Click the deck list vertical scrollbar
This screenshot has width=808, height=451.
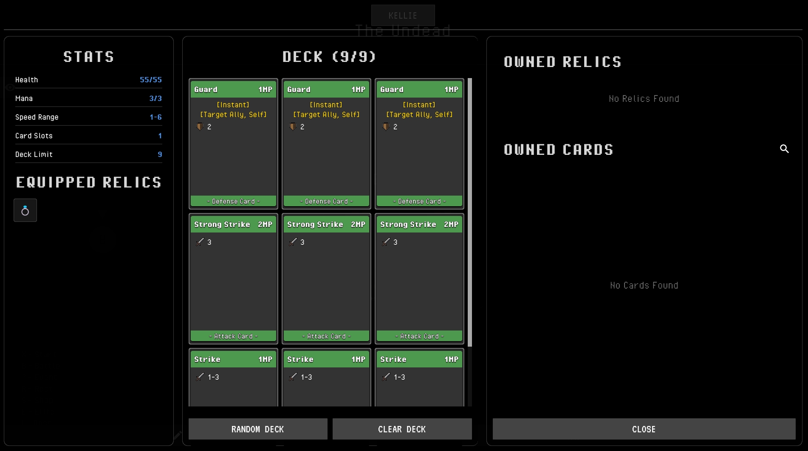point(469,212)
